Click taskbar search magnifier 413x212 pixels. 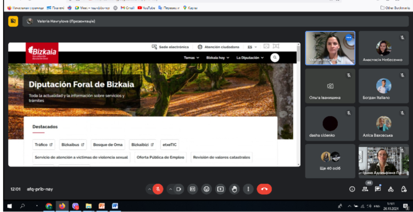pos(22,206)
